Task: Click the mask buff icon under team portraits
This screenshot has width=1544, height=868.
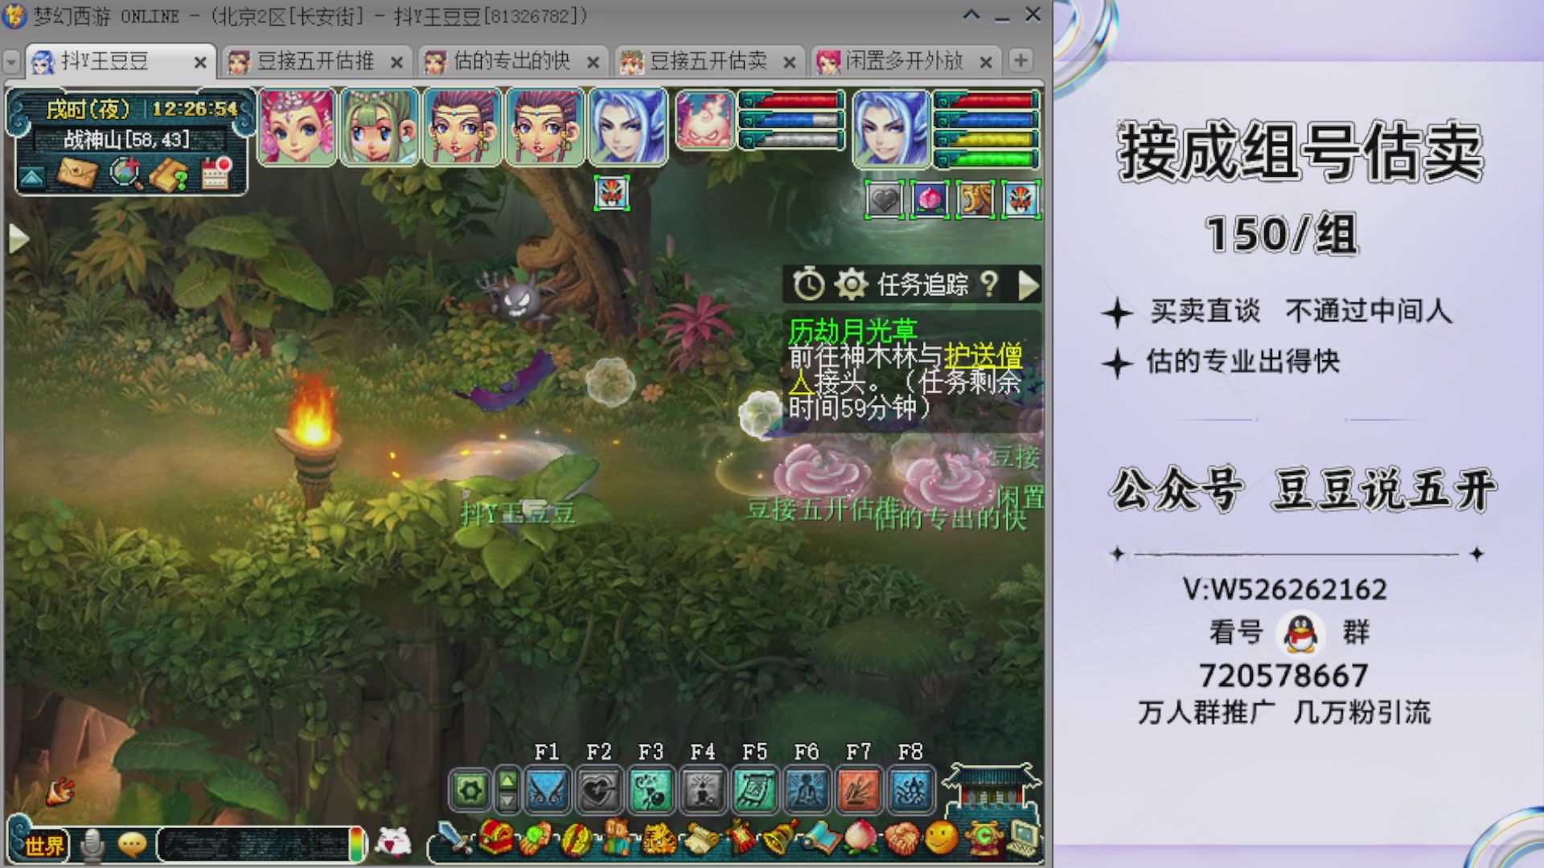Action: (612, 194)
